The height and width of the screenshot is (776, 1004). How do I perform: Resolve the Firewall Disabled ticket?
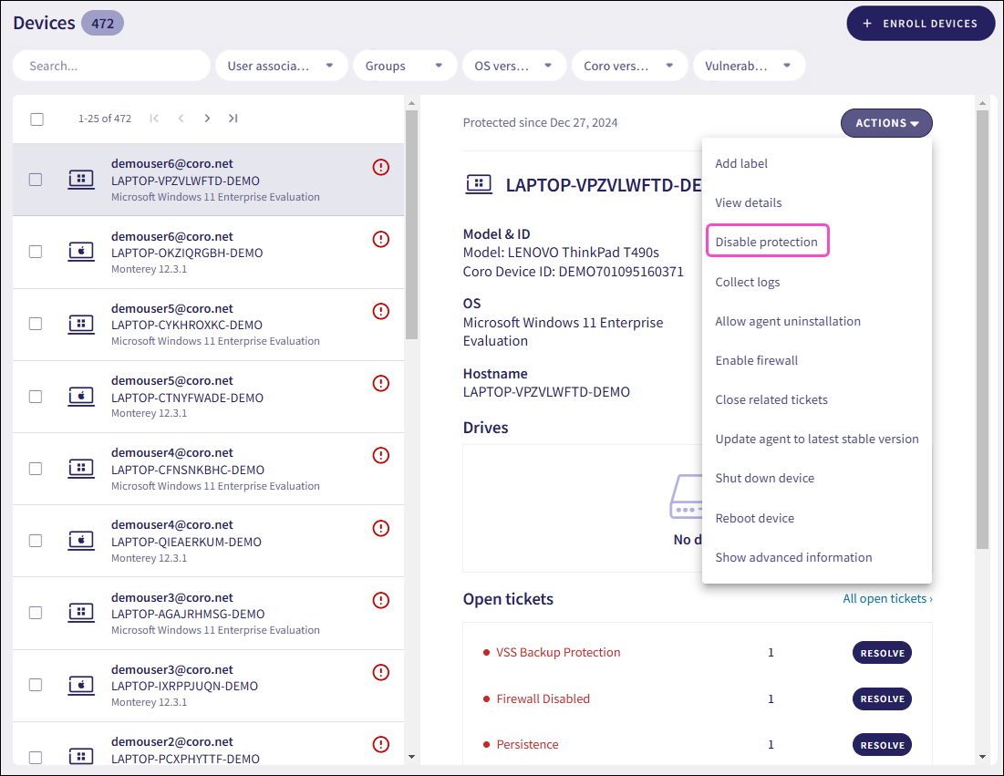882,698
